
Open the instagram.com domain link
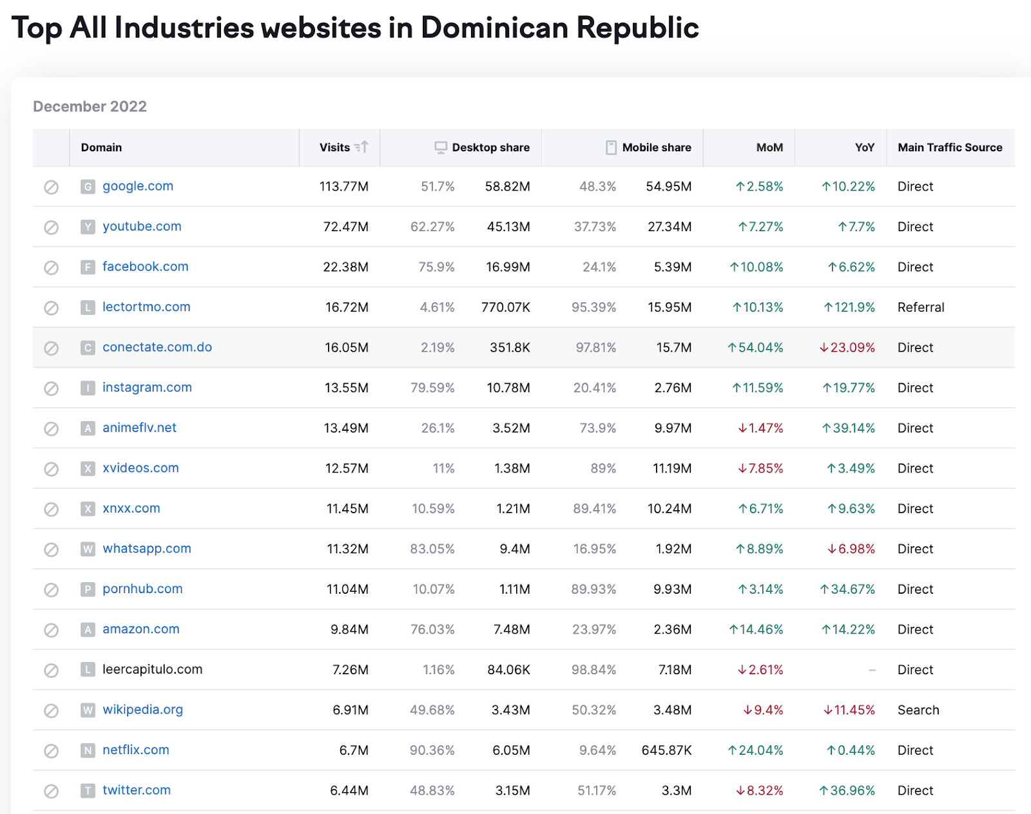(147, 388)
